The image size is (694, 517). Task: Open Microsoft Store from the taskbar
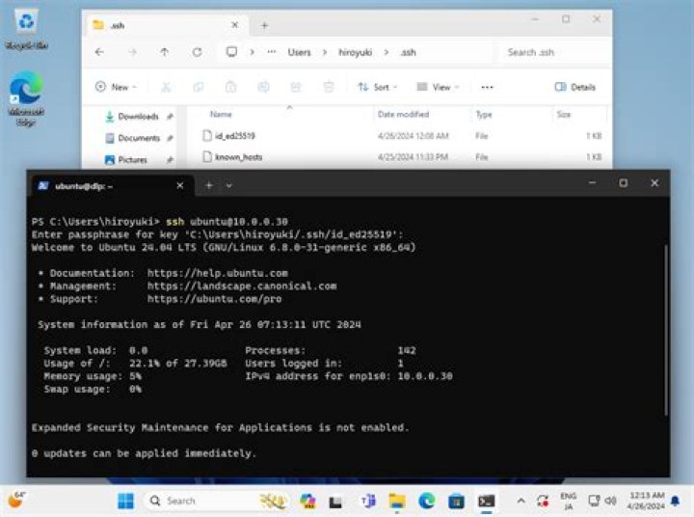point(456,501)
